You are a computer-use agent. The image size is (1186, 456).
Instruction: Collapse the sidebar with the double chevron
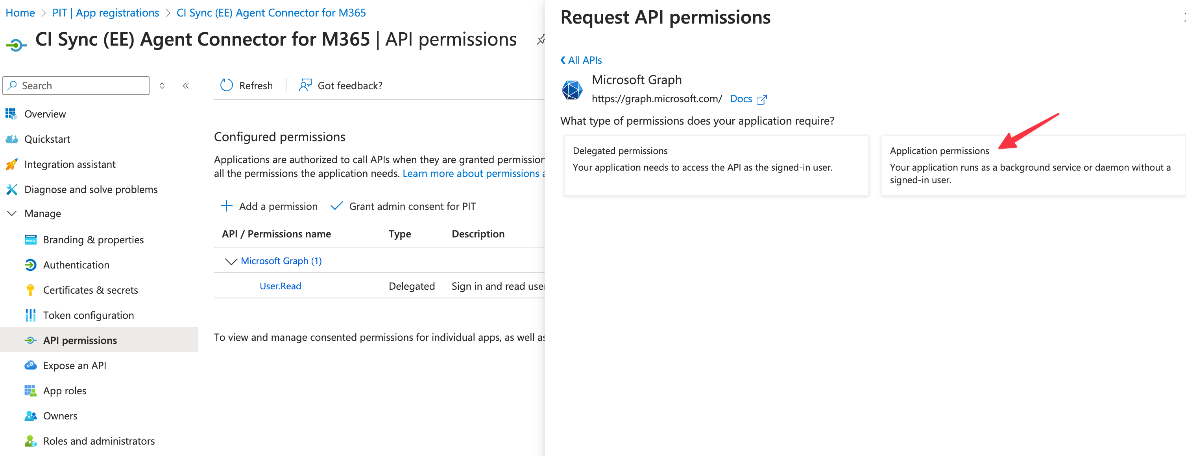pyautogui.click(x=186, y=86)
